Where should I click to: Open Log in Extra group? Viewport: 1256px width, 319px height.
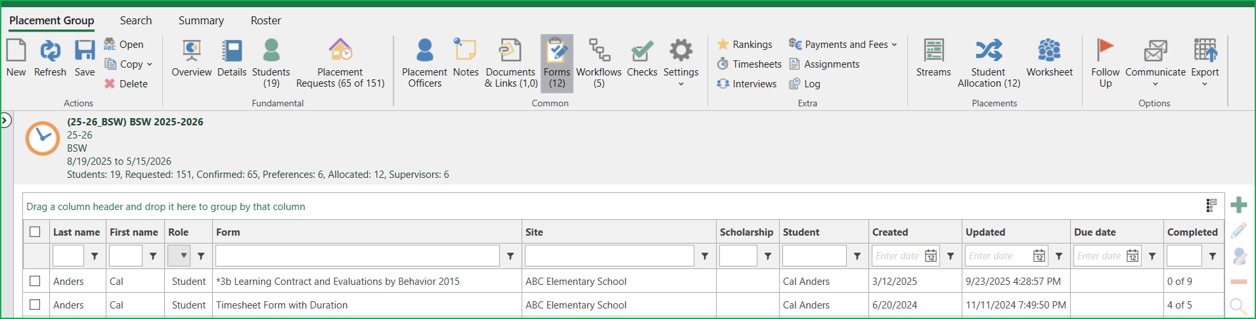click(804, 84)
